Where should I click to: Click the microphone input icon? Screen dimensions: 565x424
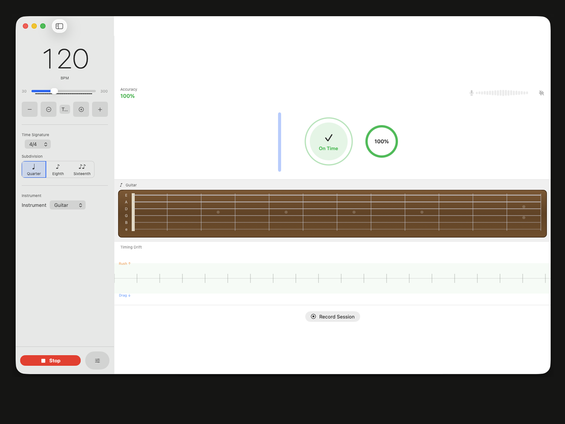[471, 93]
